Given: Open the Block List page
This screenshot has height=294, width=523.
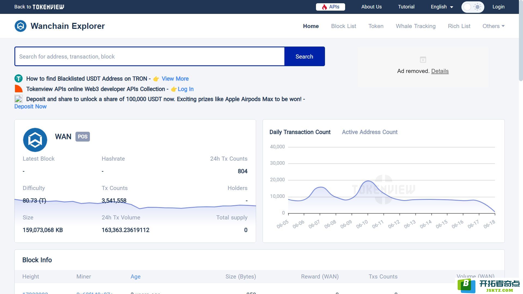Looking at the screenshot, I should pyautogui.click(x=343, y=26).
